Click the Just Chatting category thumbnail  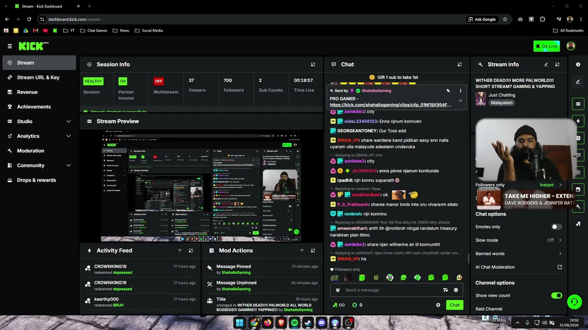click(x=481, y=99)
